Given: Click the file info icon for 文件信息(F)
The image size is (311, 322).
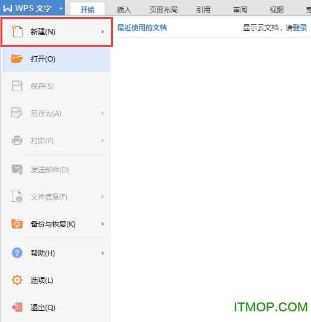Looking at the screenshot, I should (17, 197).
